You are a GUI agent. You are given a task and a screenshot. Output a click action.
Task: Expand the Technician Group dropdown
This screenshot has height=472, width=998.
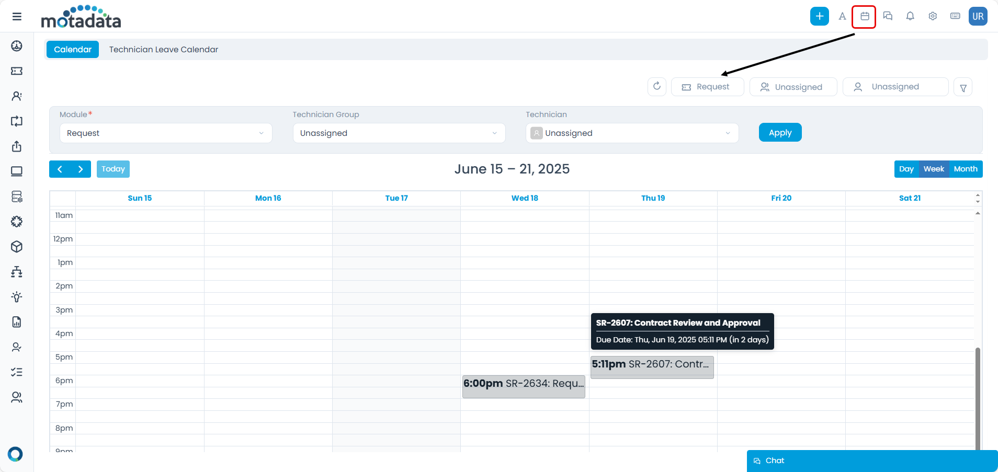(x=399, y=133)
